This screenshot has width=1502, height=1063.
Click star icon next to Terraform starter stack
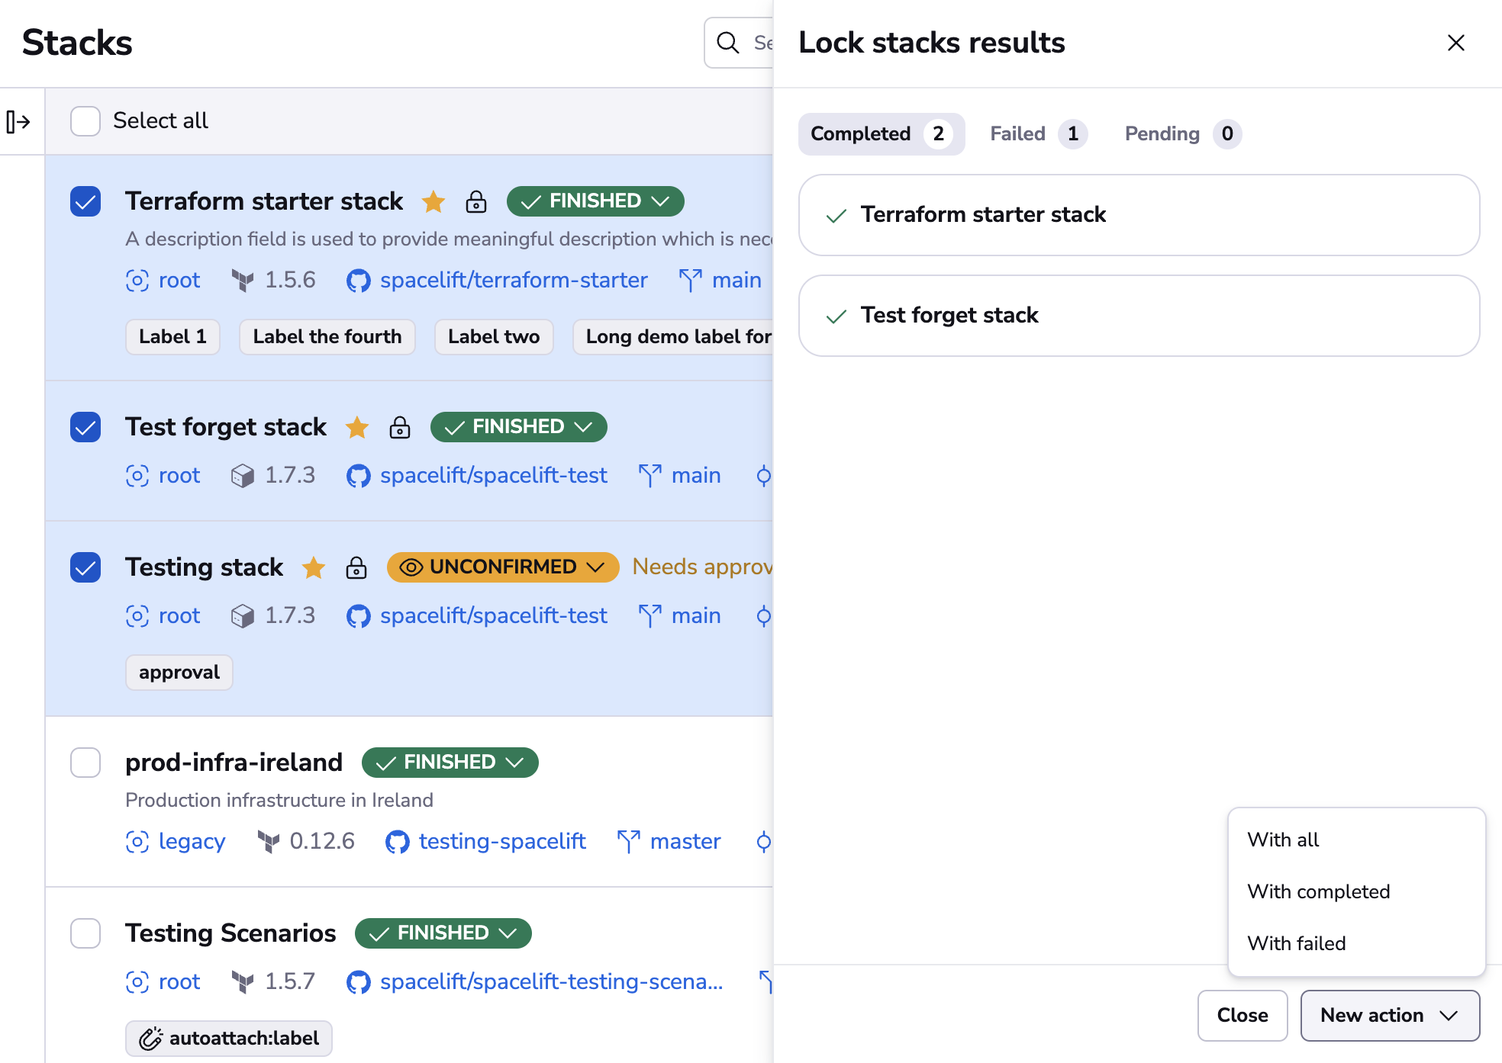434,201
